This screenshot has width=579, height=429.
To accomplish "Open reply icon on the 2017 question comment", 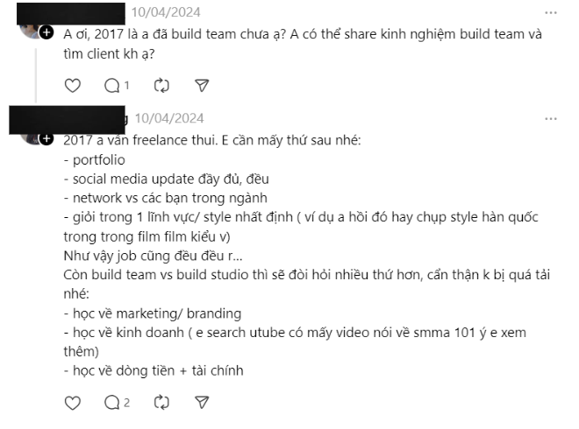I will tap(112, 86).
